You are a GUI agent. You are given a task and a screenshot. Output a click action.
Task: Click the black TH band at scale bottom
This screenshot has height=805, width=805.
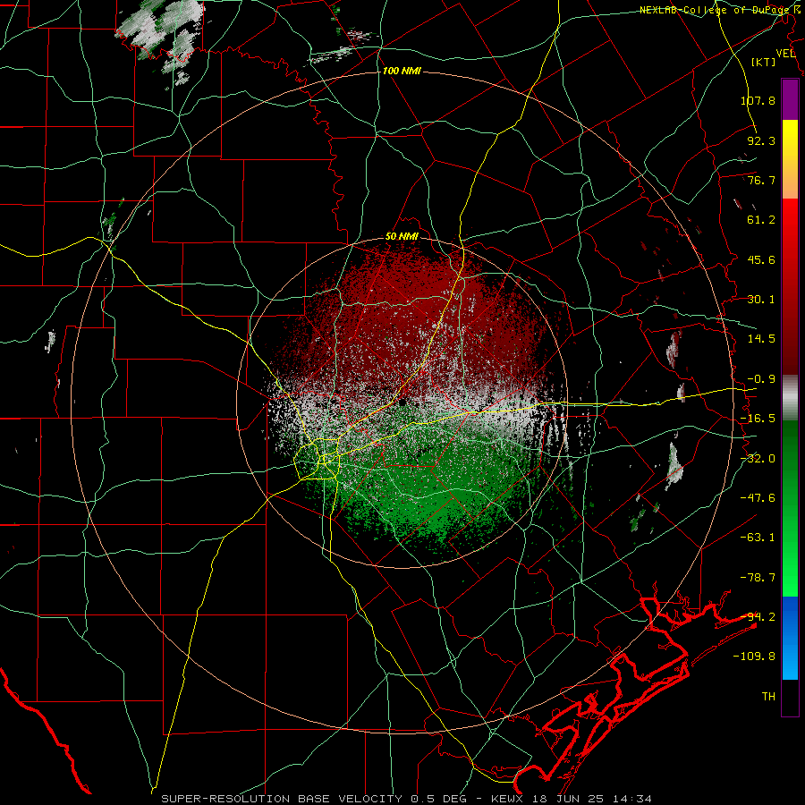(790, 697)
